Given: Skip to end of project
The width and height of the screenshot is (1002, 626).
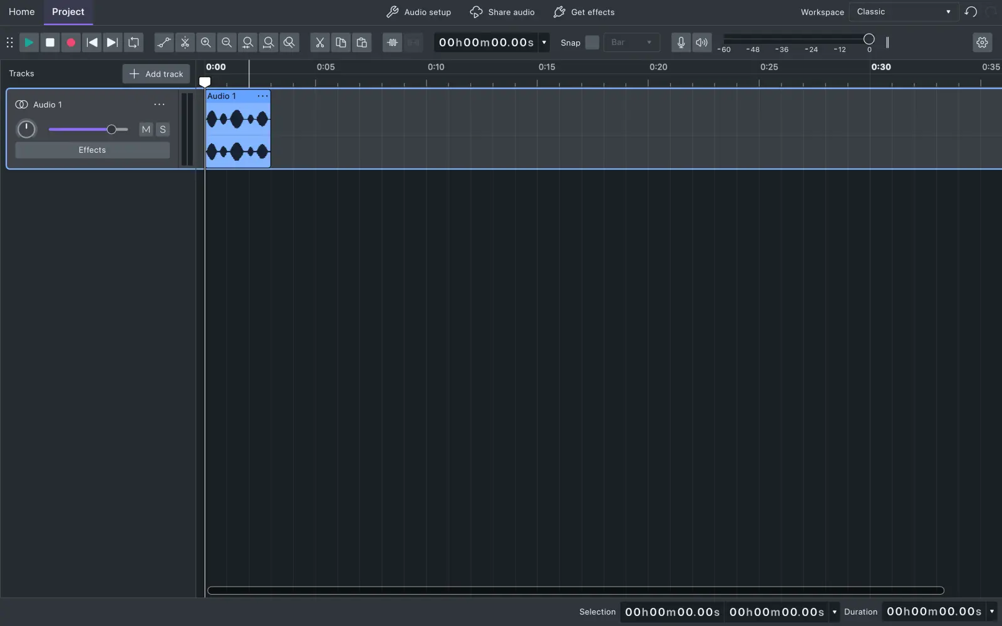Looking at the screenshot, I should point(113,43).
